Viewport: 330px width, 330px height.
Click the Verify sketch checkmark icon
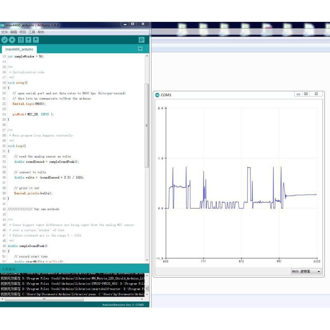(5, 40)
